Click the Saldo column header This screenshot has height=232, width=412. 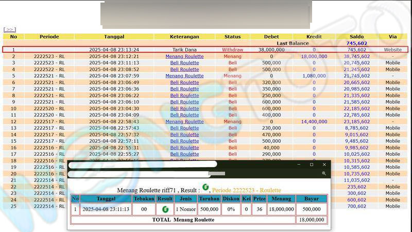pyautogui.click(x=356, y=37)
